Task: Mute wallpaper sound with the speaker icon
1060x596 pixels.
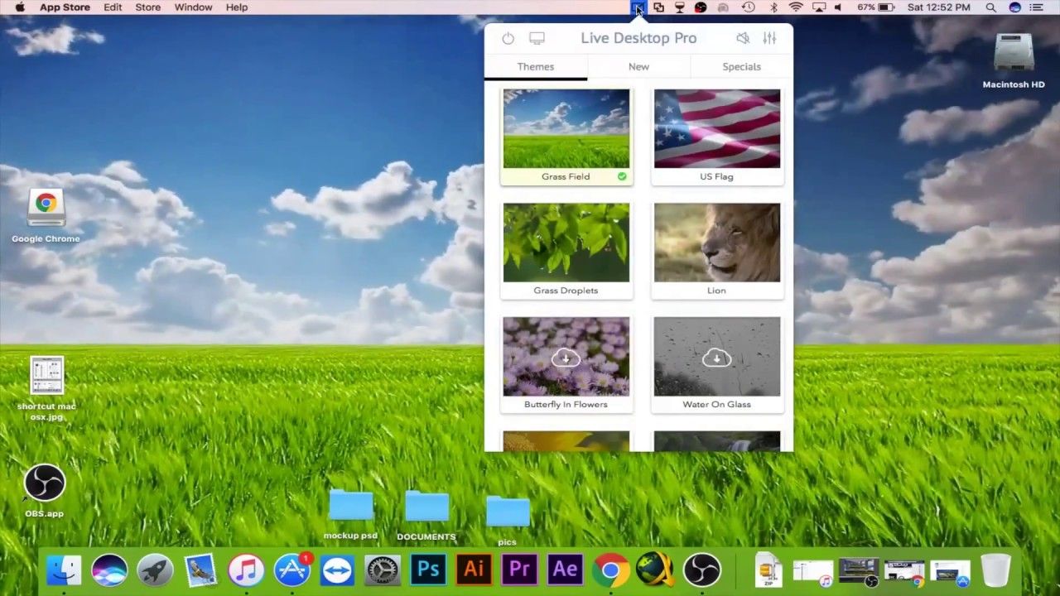Action: pyautogui.click(x=742, y=38)
